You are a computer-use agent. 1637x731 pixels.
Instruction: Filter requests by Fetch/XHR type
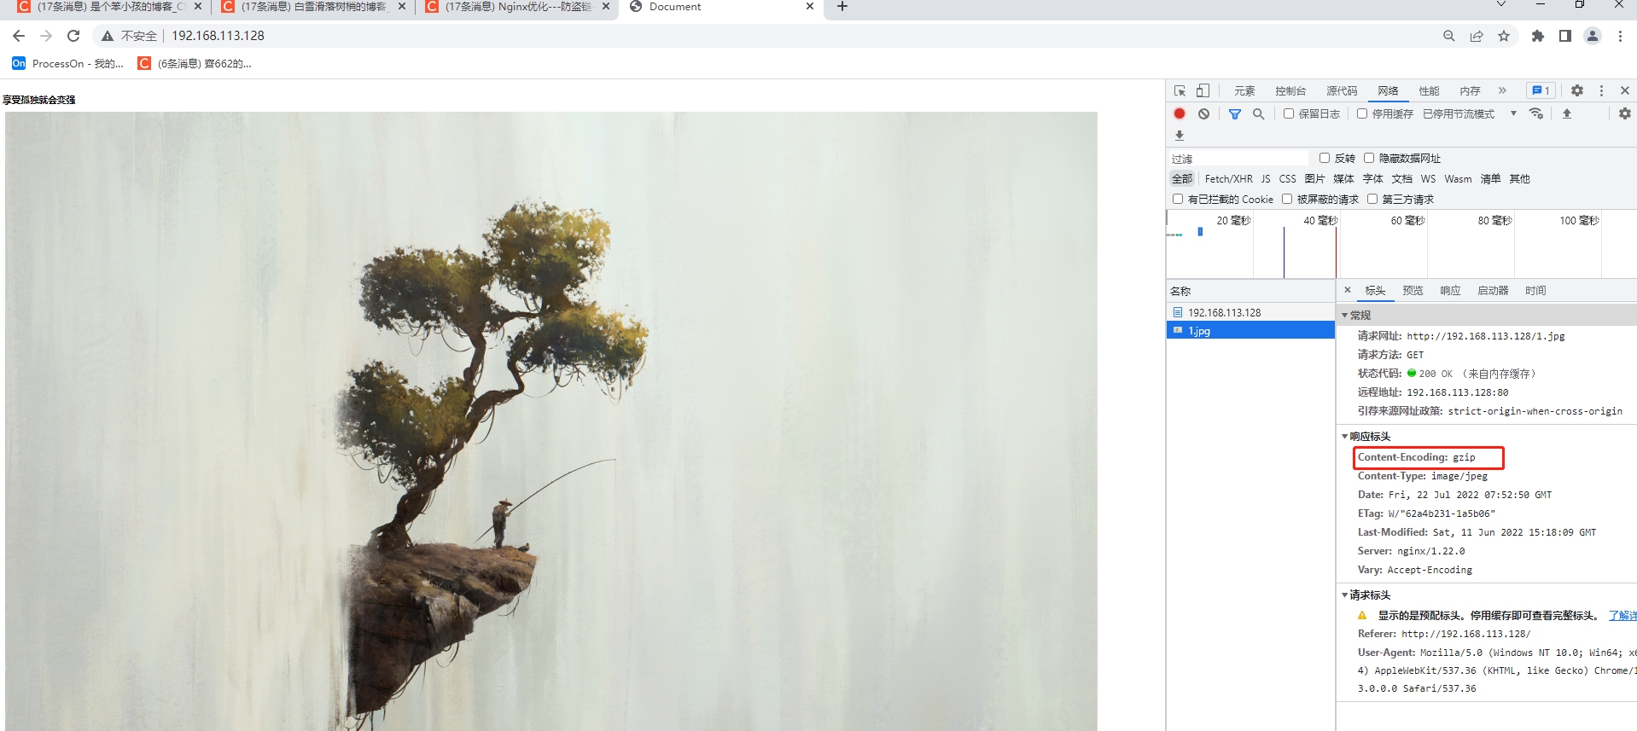(x=1228, y=179)
